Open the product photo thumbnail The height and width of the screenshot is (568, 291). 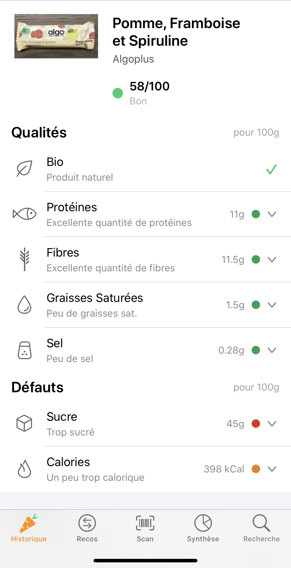(x=56, y=36)
